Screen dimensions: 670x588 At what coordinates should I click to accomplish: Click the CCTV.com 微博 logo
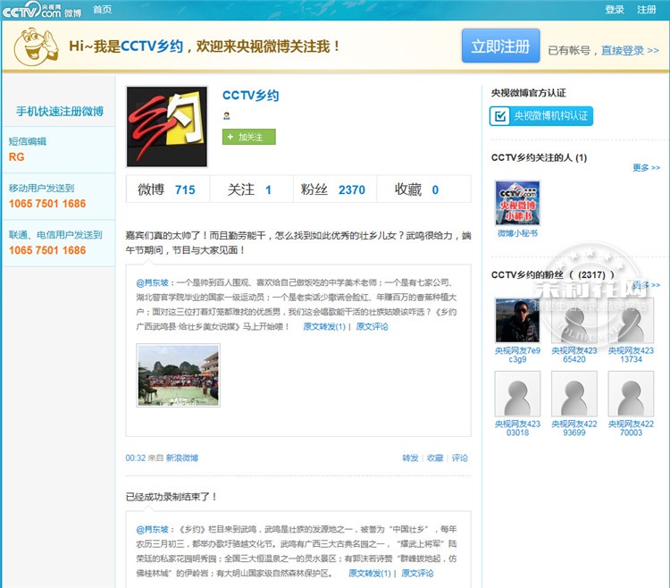pos(41,10)
